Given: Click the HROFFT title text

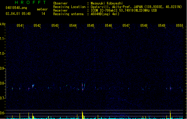Looking at the screenshot, I should pyautogui.click(x=31, y=2).
